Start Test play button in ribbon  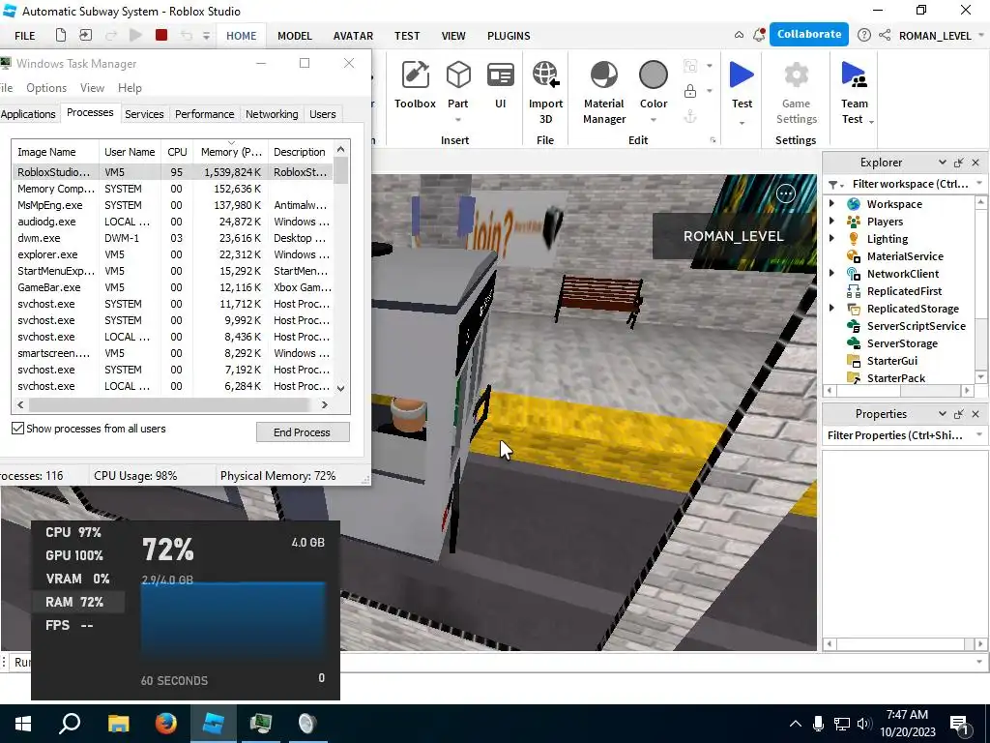[x=742, y=74]
